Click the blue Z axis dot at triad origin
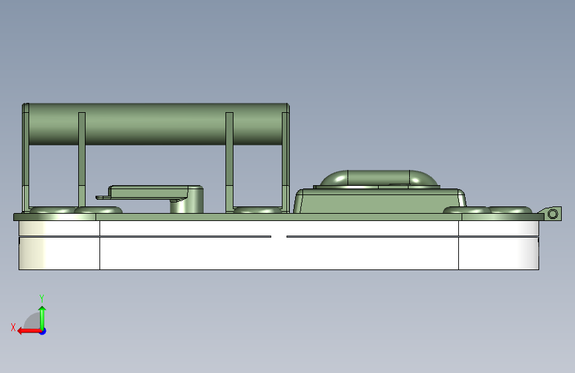 (x=43, y=331)
